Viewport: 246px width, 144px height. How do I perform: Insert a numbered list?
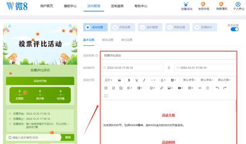[x=113, y=88]
